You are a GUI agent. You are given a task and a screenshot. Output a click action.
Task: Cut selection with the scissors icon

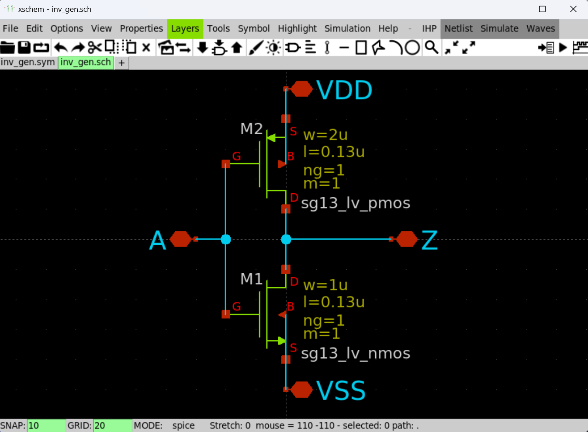pyautogui.click(x=94, y=47)
